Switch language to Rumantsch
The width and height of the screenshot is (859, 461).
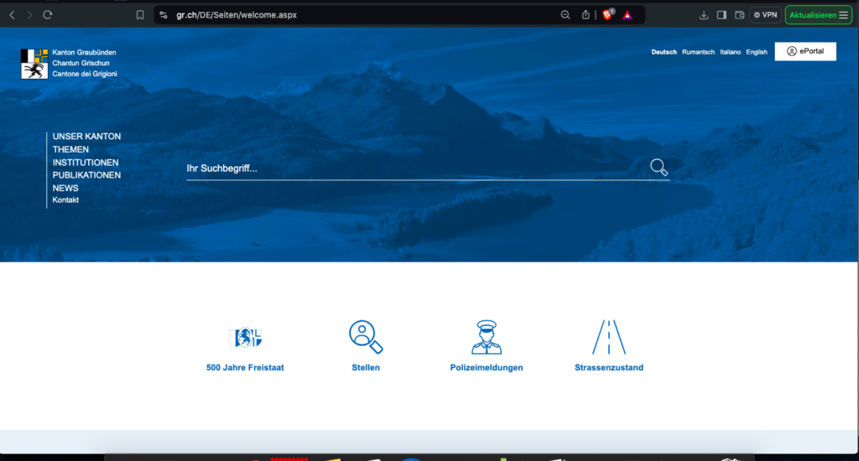point(698,52)
